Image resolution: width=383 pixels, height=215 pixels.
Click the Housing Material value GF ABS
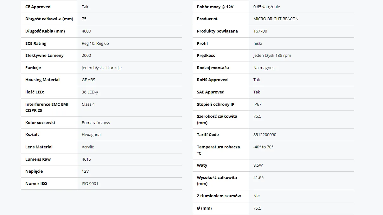coord(88,80)
